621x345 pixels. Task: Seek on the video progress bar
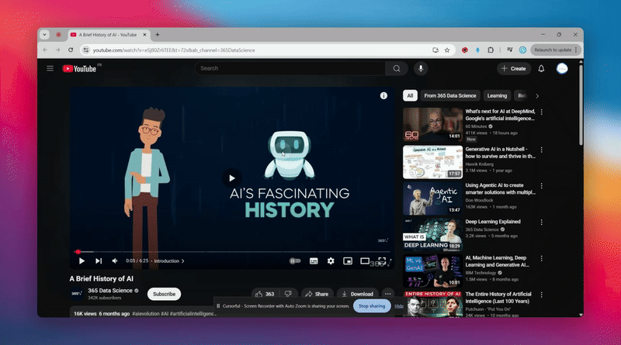click(231, 252)
